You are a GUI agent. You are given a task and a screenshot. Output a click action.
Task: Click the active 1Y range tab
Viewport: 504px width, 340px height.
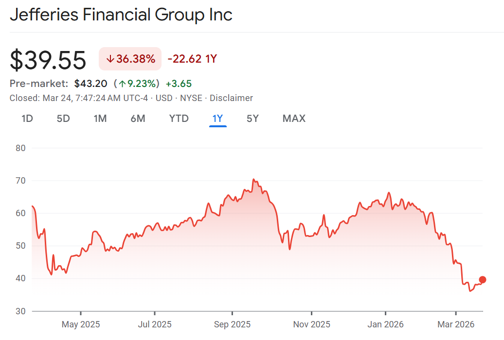(x=217, y=119)
